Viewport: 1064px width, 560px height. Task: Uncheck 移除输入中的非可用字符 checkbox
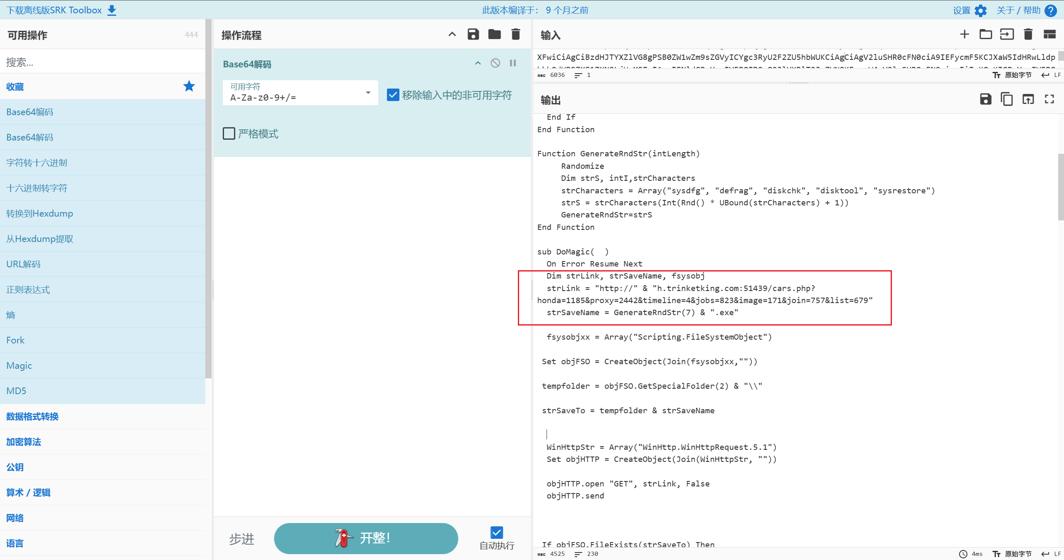pos(393,95)
